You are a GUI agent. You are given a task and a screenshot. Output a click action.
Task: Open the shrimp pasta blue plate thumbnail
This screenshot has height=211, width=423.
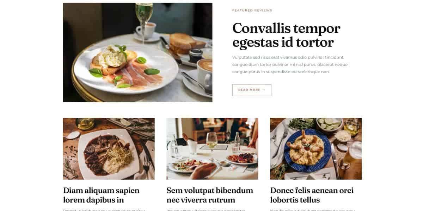point(316,149)
